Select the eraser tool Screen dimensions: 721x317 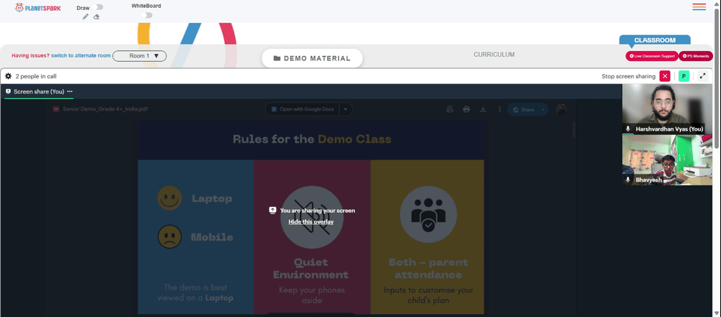97,17
